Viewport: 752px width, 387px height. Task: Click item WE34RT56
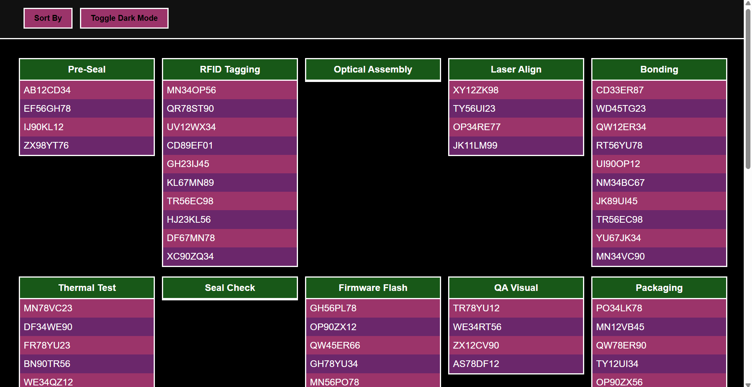[516, 327]
